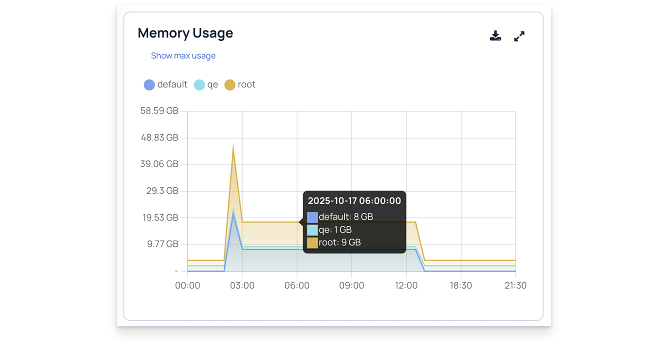Click the 03:00 x-axis time label
Screen dimensions: 667x346
(x=242, y=285)
